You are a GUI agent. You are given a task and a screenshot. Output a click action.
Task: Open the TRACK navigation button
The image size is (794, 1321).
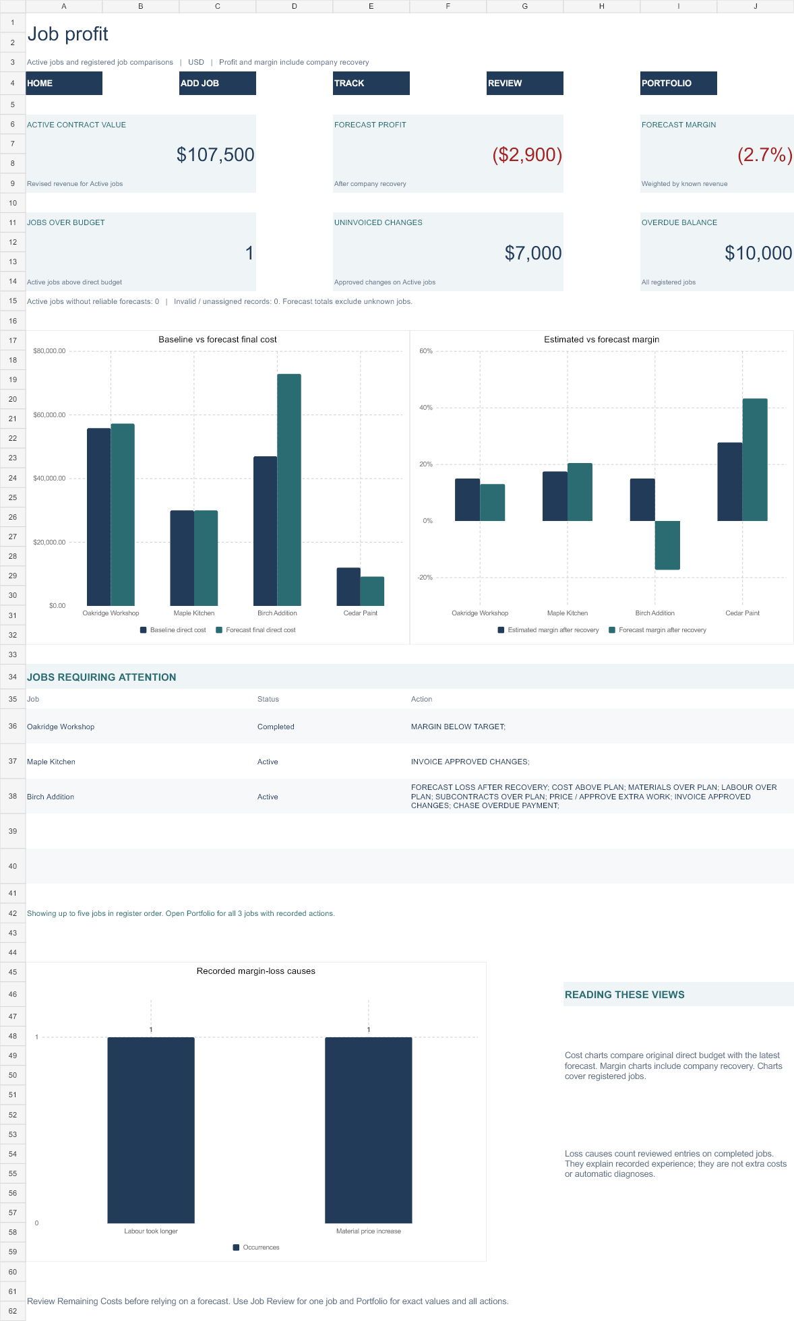[371, 83]
